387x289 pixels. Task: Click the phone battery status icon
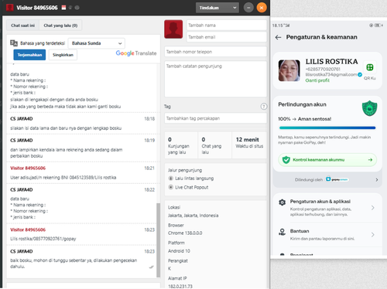click(378, 25)
